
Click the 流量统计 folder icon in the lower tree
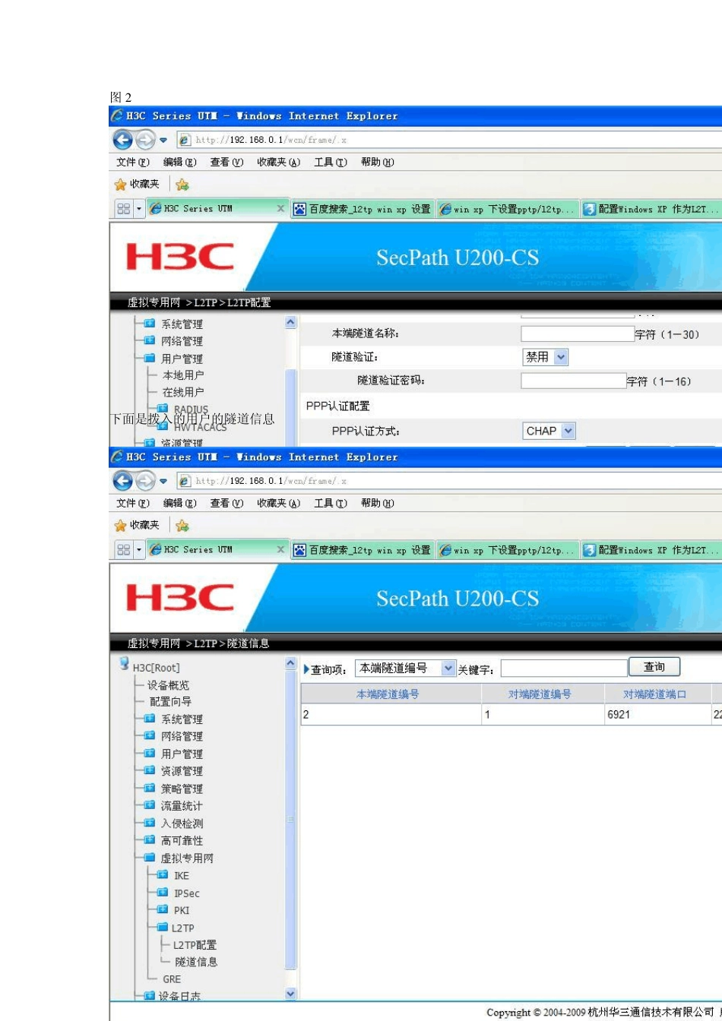click(x=150, y=805)
